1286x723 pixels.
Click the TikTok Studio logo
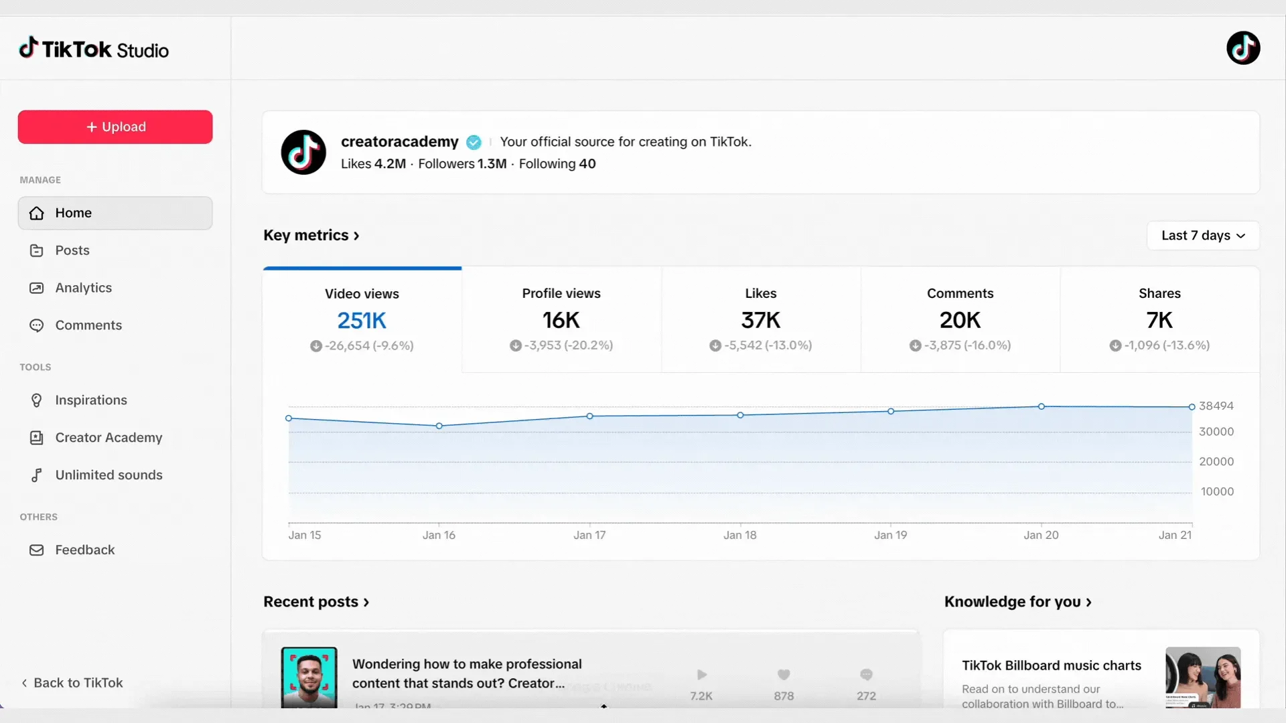[94, 48]
